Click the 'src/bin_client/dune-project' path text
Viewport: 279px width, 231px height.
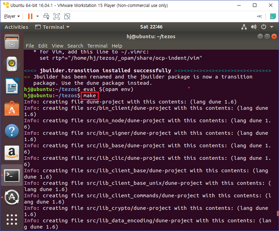tap(129, 108)
